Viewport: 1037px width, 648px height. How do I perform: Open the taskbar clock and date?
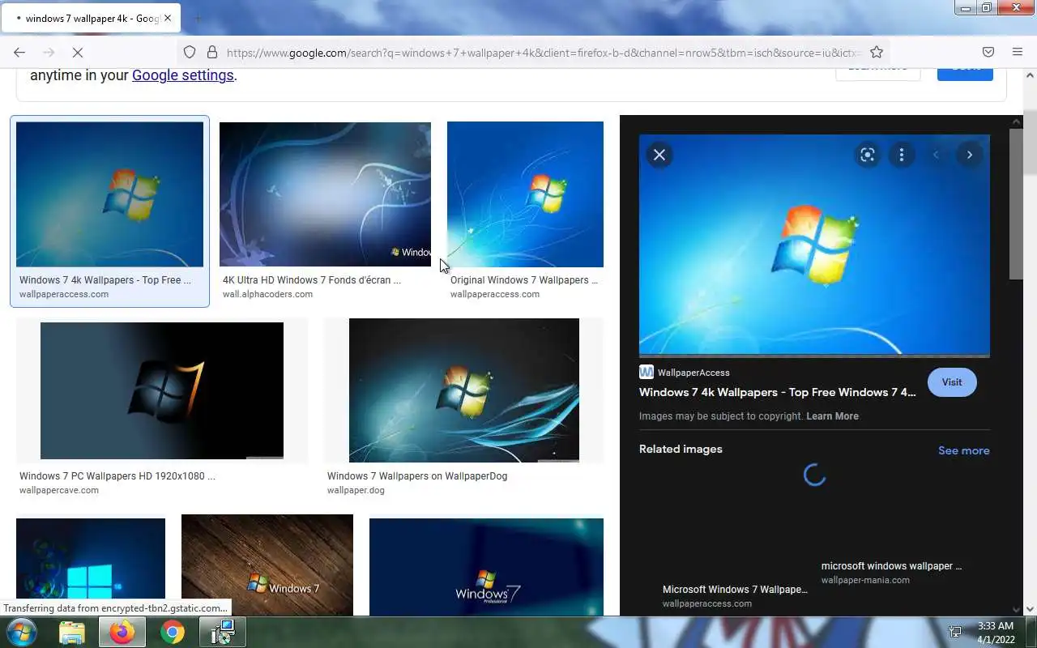(996, 633)
